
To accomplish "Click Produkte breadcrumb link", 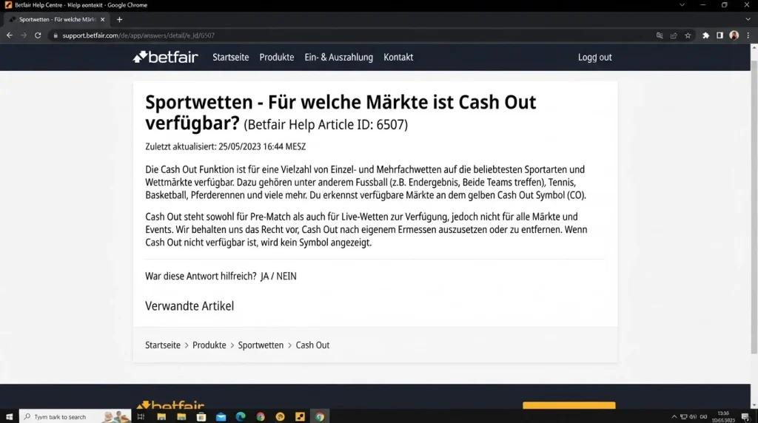I will click(209, 345).
